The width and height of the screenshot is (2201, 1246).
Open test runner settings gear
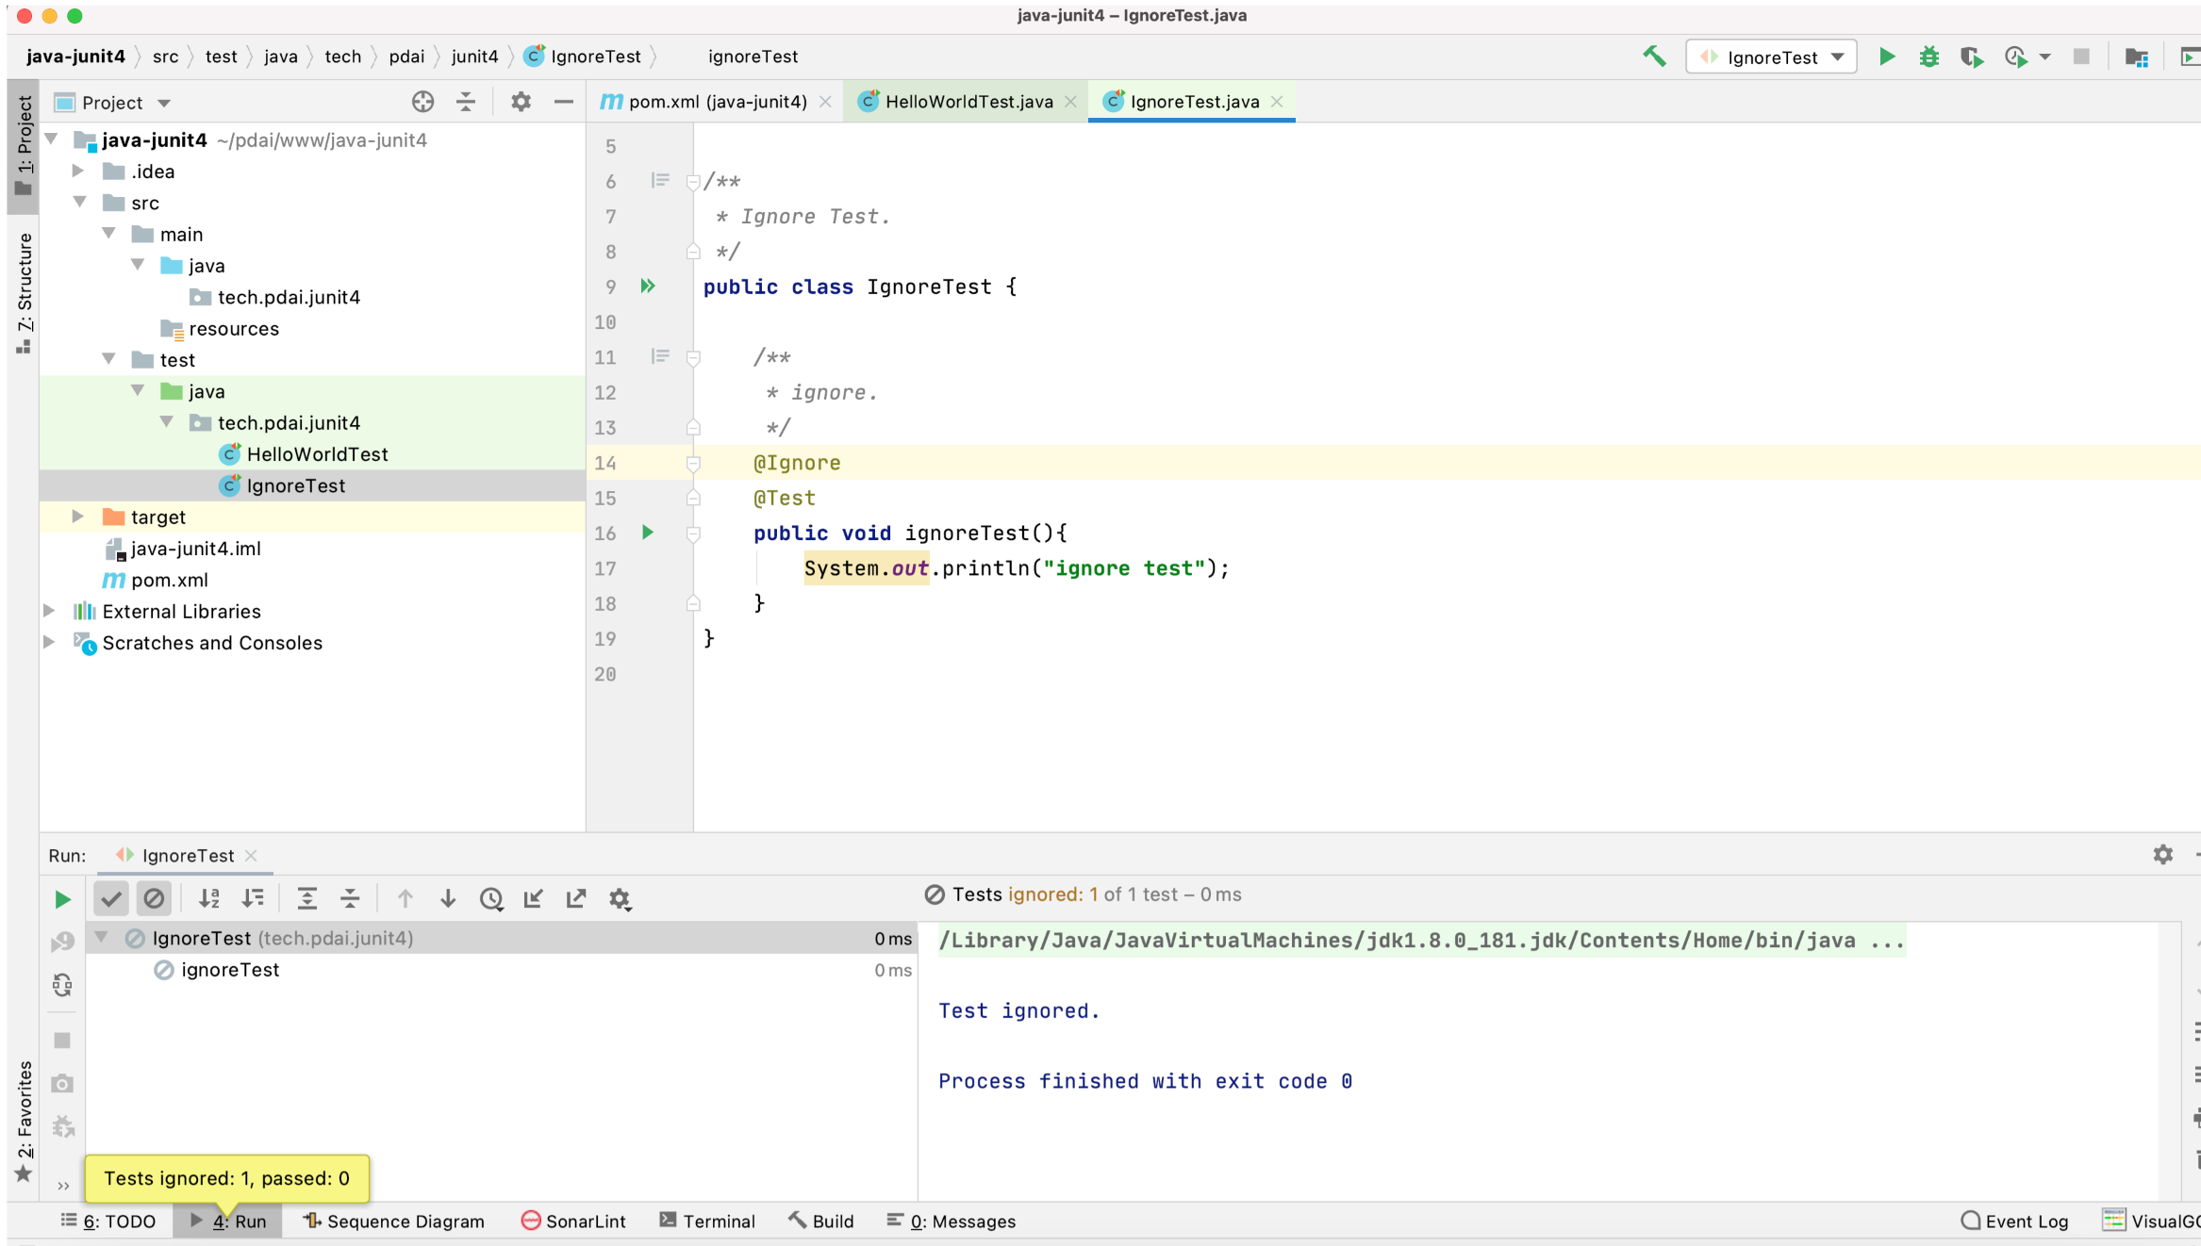620,899
